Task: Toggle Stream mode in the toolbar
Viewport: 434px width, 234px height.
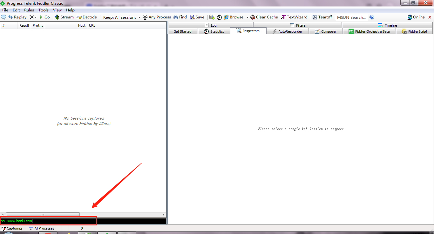Action: pos(64,17)
